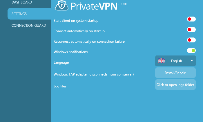This screenshot has height=122, width=203.
Task: Select the SETTINGS tab
Action: point(29,14)
